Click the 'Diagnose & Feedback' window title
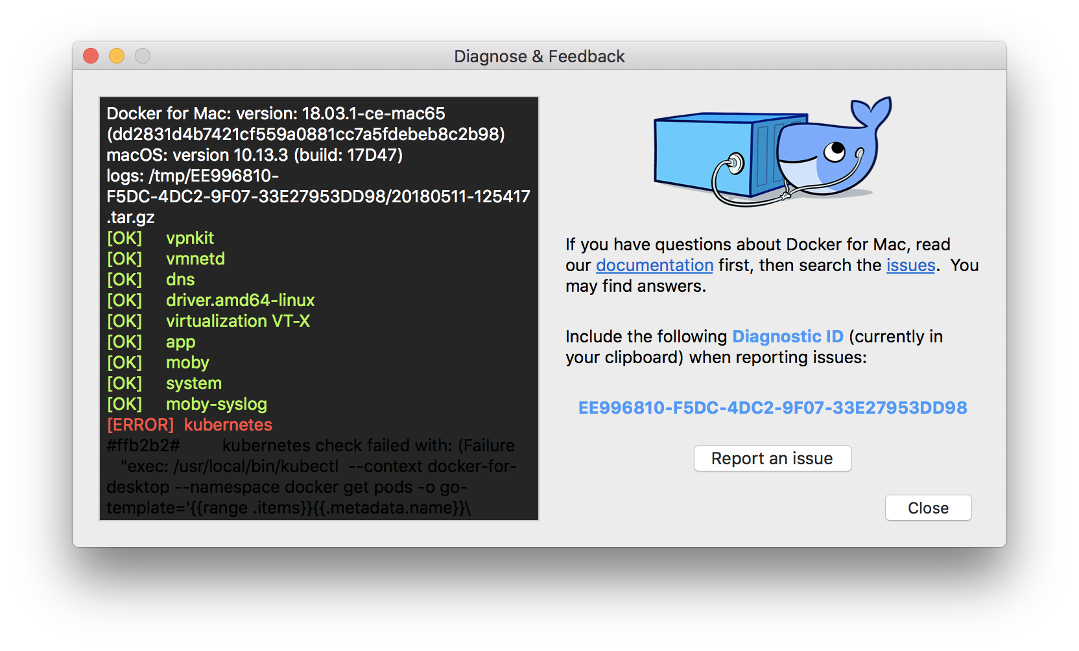The width and height of the screenshot is (1079, 651). [x=539, y=56]
